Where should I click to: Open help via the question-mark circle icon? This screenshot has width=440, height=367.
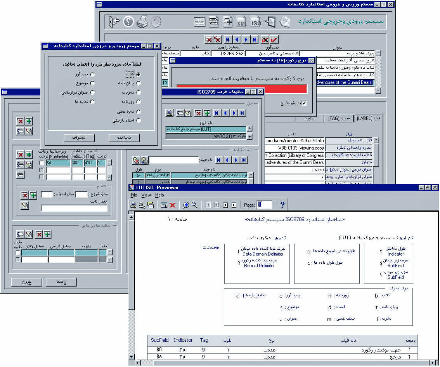(x=128, y=22)
